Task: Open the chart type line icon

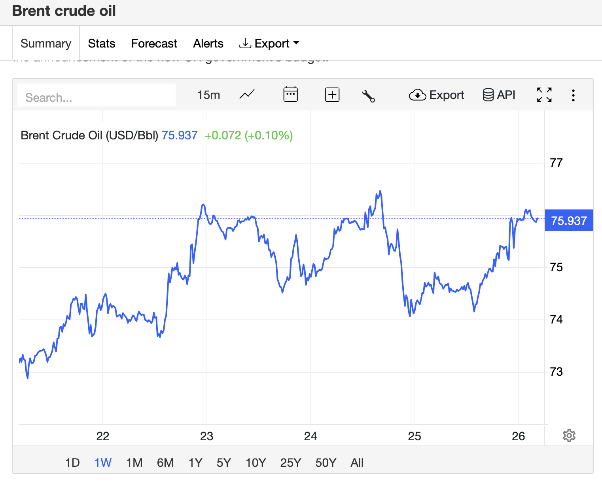Action: pyautogui.click(x=247, y=95)
